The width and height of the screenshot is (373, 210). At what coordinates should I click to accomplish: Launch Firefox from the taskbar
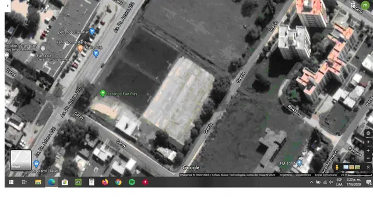[105, 182]
